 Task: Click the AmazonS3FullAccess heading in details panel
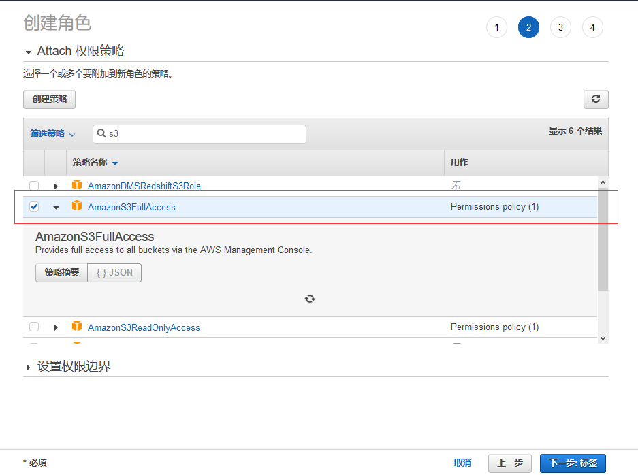click(95, 237)
